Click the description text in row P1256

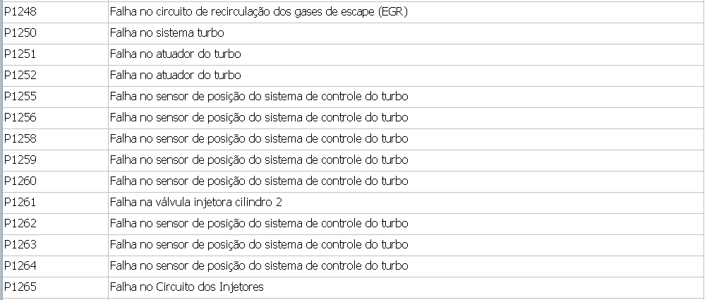click(259, 118)
